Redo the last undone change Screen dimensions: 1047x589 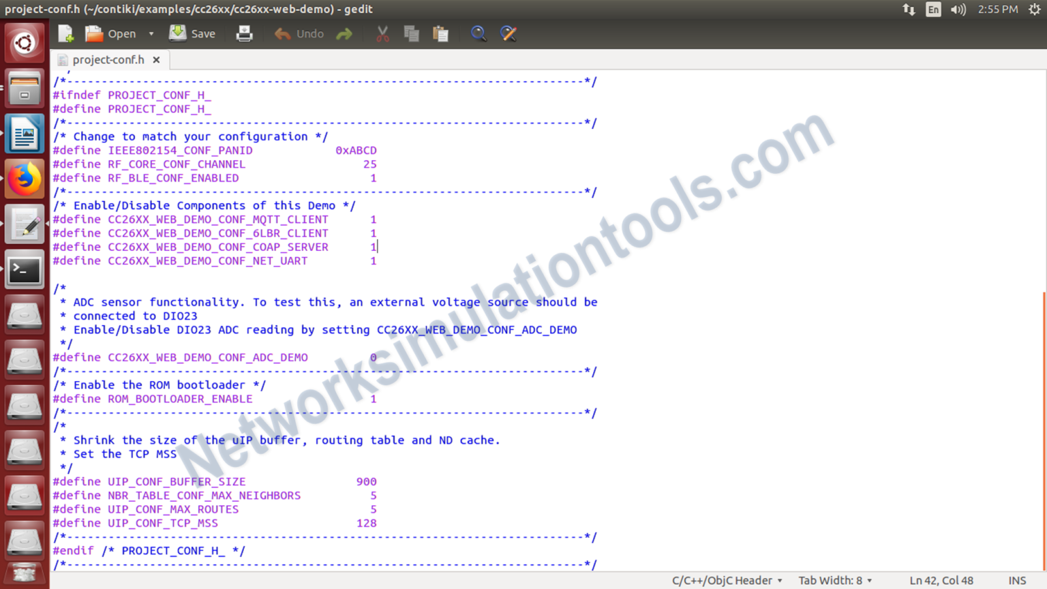(344, 33)
